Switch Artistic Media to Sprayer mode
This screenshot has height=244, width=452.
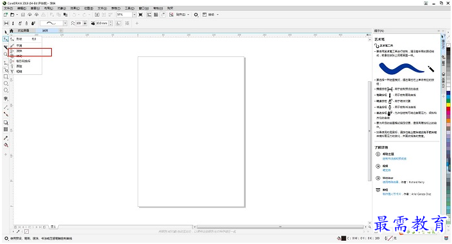(20, 23)
